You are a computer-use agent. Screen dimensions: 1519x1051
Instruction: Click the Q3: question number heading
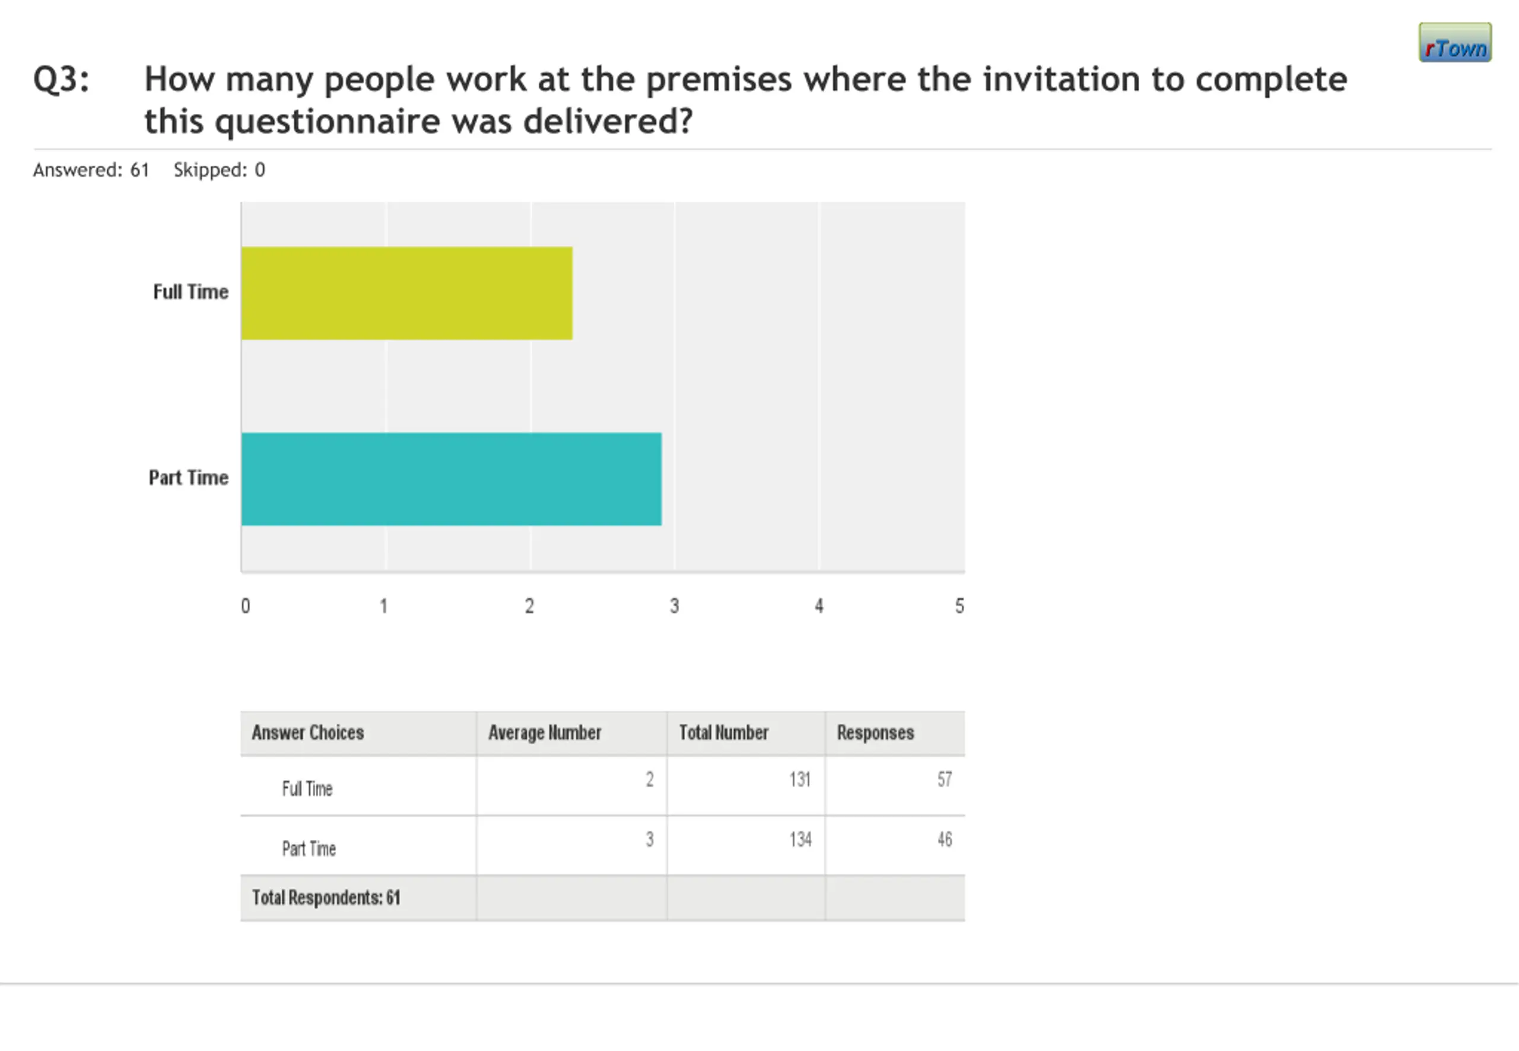pos(61,79)
